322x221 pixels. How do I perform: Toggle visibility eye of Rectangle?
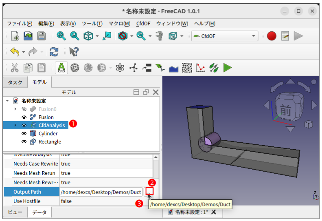coord(24,141)
